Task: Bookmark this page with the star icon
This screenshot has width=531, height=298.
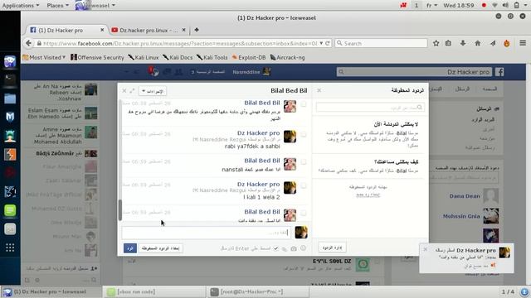Action: click(x=436, y=43)
